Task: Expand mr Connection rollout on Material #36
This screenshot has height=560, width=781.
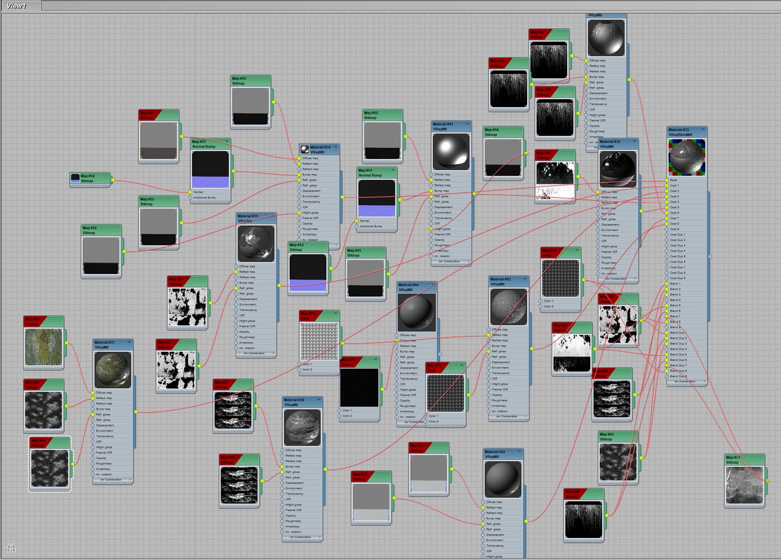Action: pyautogui.click(x=302, y=537)
